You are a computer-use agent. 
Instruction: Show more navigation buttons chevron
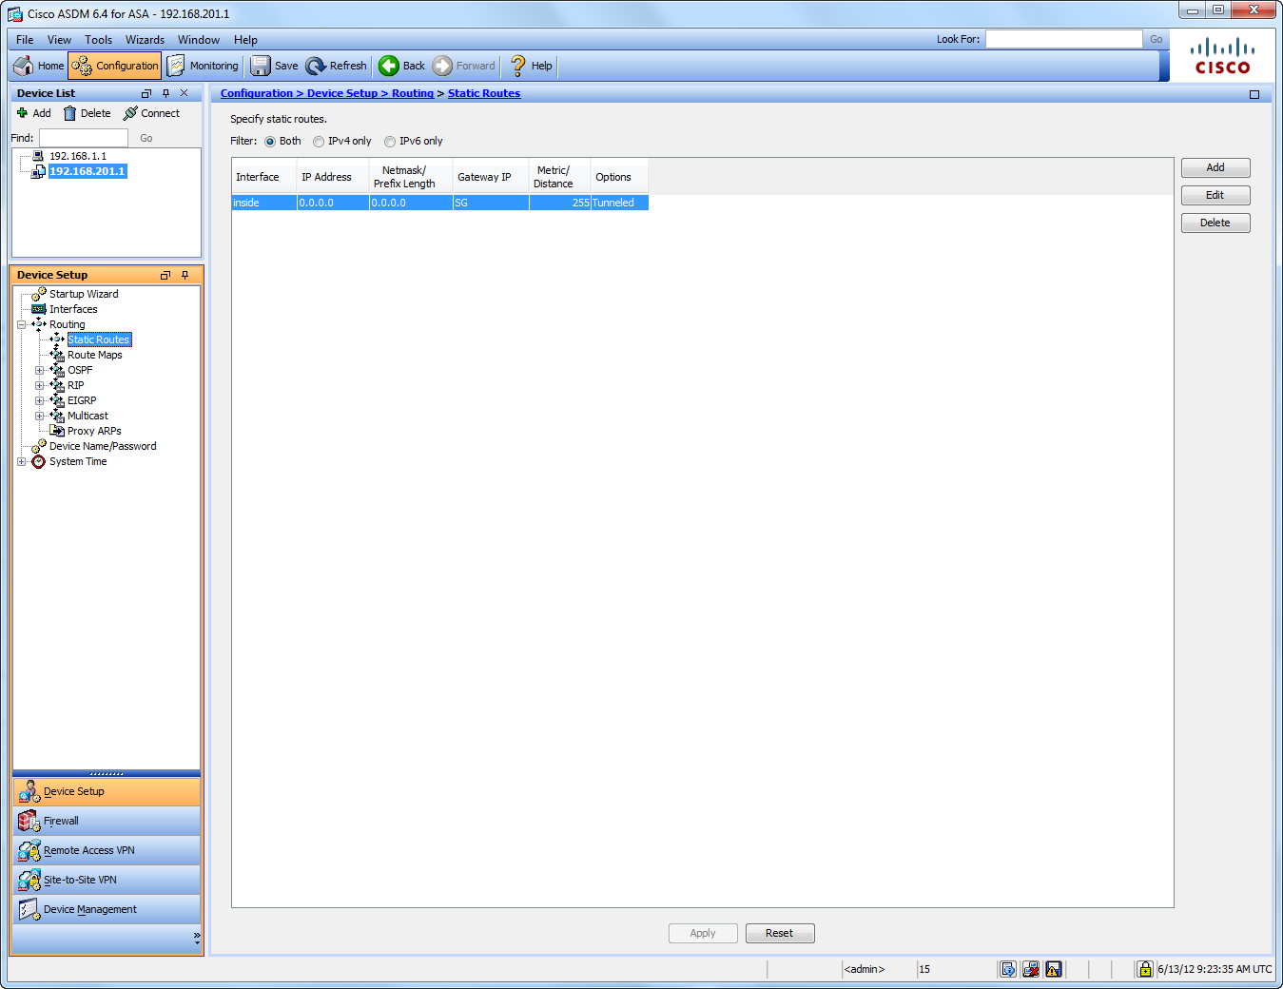point(197,938)
